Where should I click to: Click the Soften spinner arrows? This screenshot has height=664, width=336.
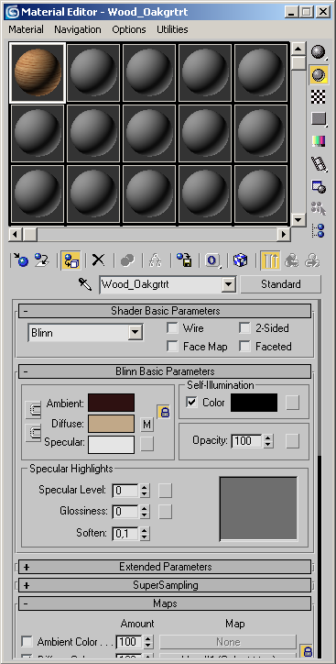coord(145,534)
